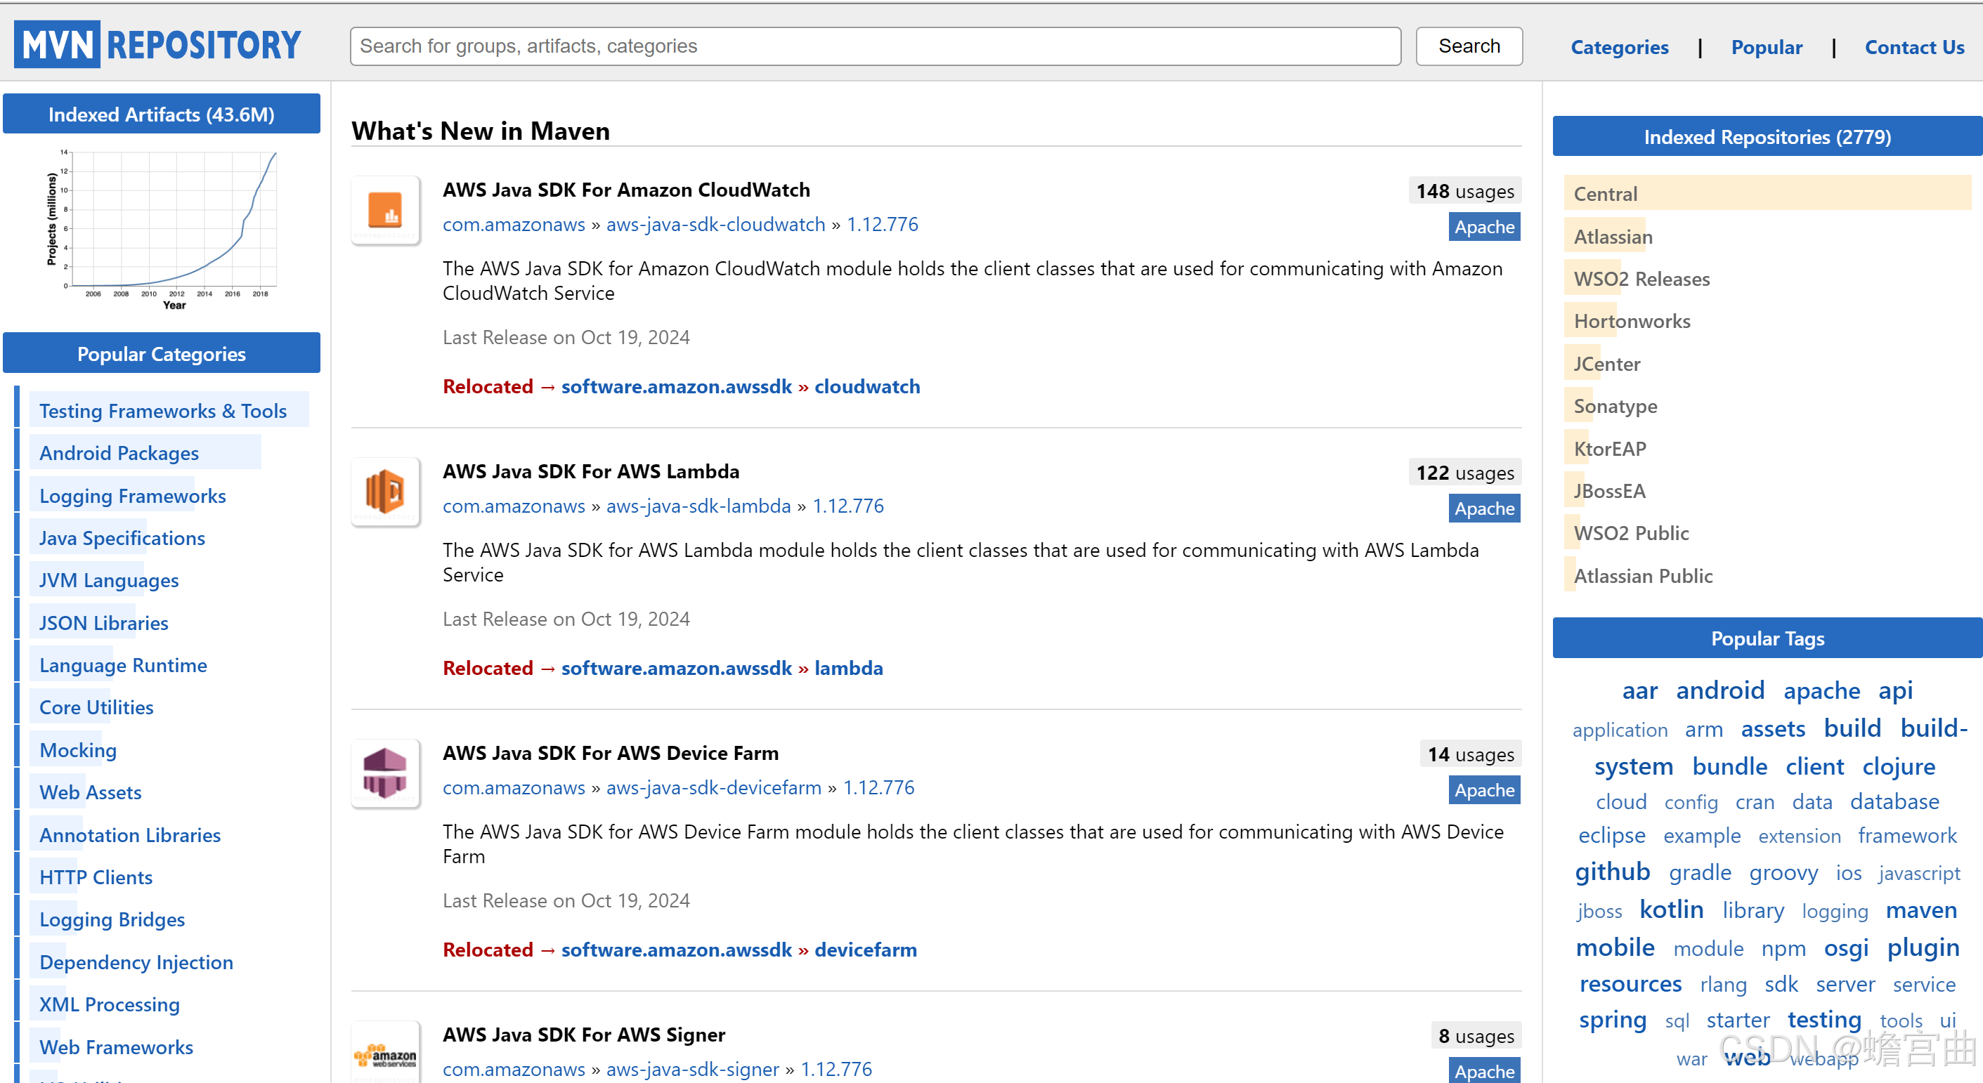Viewport: 1983px width, 1083px height.
Task: Browse the HTTP Clients category
Action: coord(96,877)
